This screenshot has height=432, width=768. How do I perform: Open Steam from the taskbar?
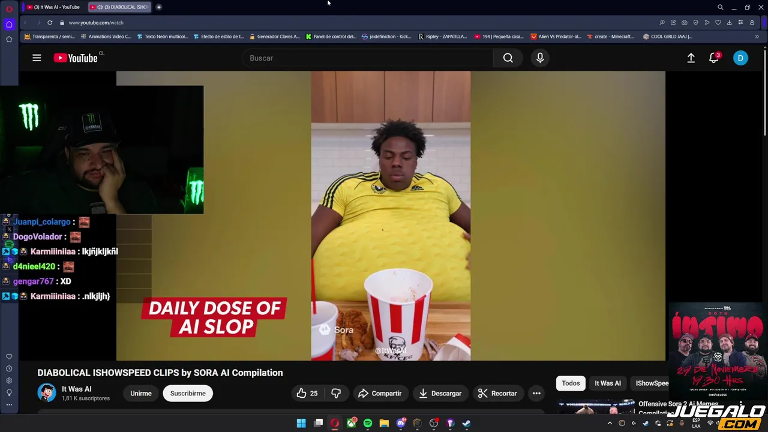point(466,423)
